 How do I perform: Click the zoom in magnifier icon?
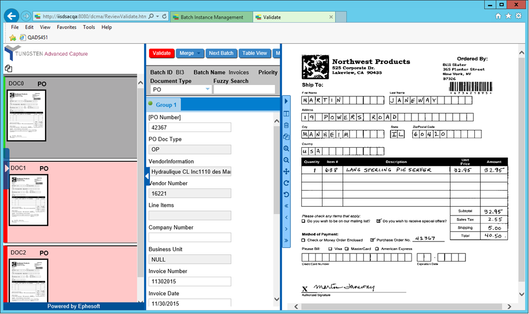coord(286,148)
